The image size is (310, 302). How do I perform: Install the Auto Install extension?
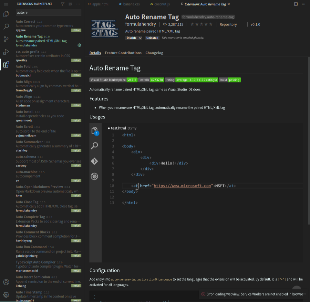click(x=76, y=121)
